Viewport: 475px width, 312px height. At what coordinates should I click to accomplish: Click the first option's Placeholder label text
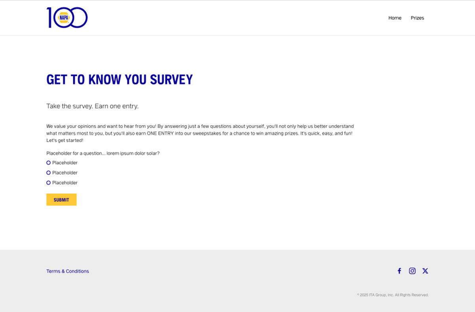pos(65,163)
